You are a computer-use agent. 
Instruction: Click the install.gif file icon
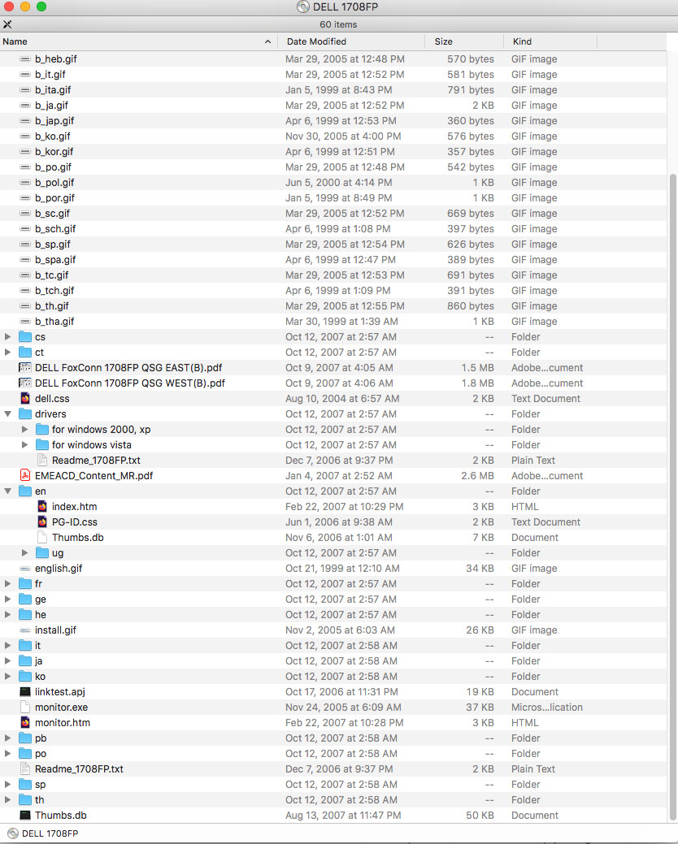coord(24,630)
